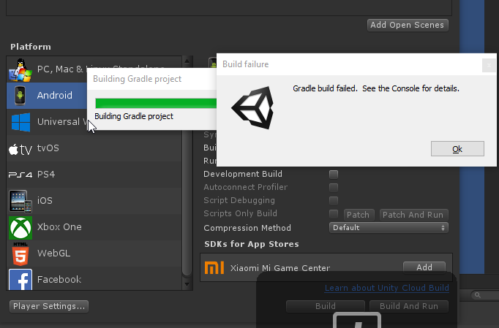
Task: Click the Development Build label
Action: (x=243, y=174)
